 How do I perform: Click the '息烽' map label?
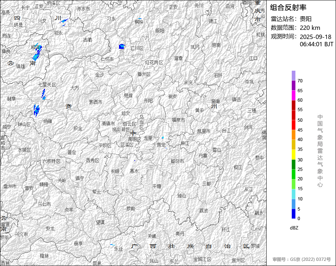[128, 95]
